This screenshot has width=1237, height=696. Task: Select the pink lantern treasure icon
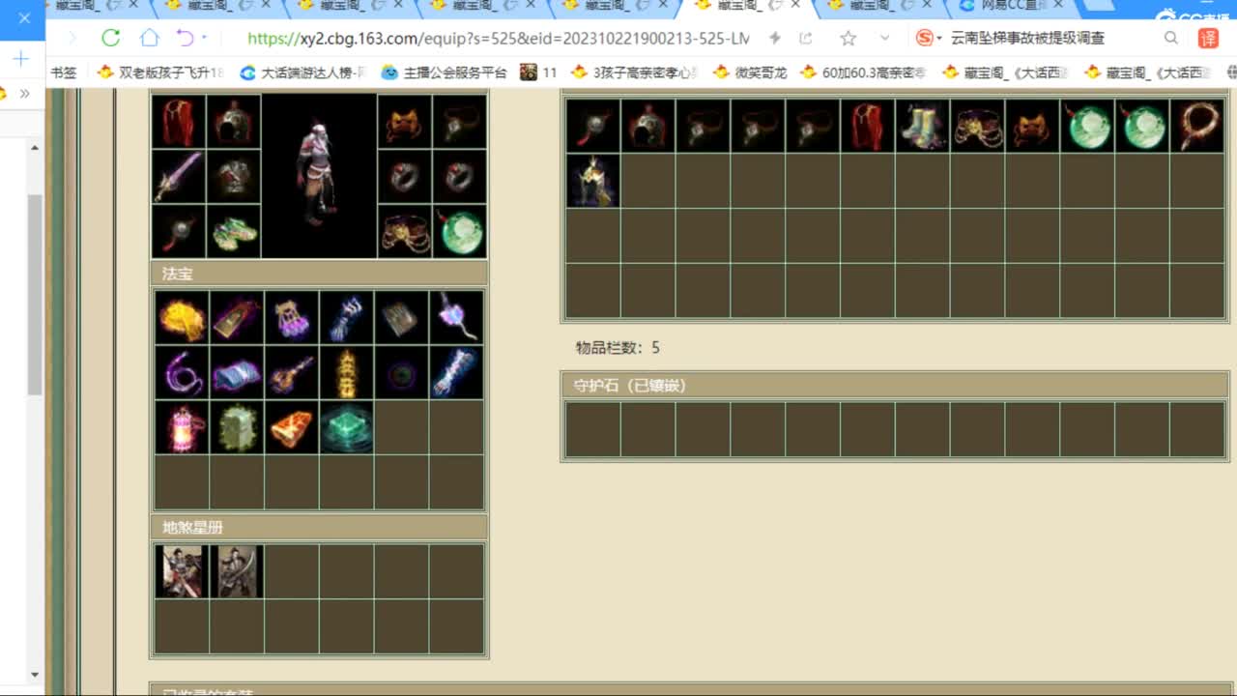point(182,427)
